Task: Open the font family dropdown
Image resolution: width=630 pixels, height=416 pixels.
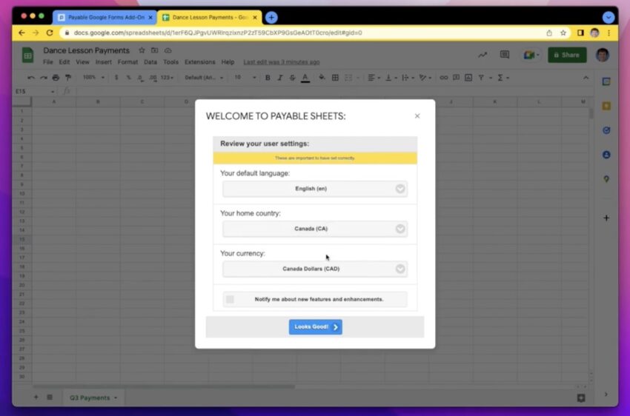Action: tap(204, 78)
